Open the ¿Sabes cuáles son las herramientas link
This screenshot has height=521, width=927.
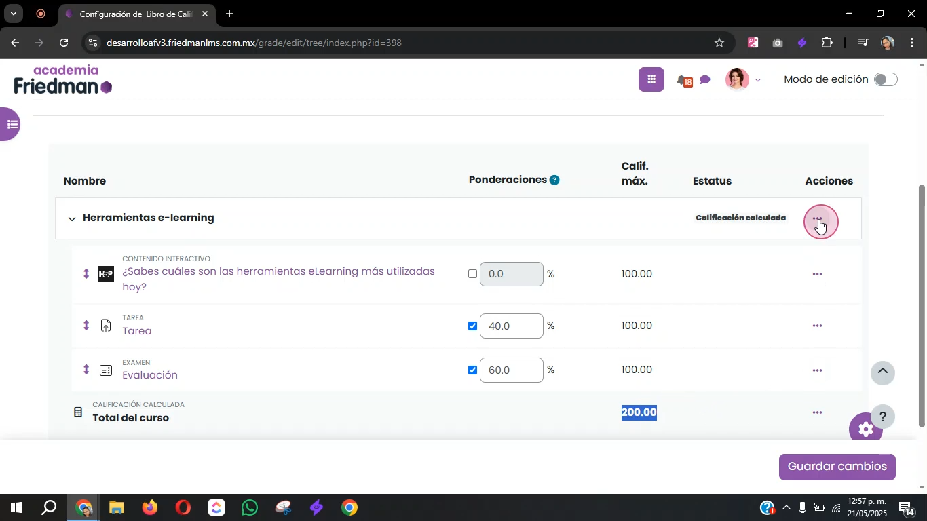click(278, 279)
